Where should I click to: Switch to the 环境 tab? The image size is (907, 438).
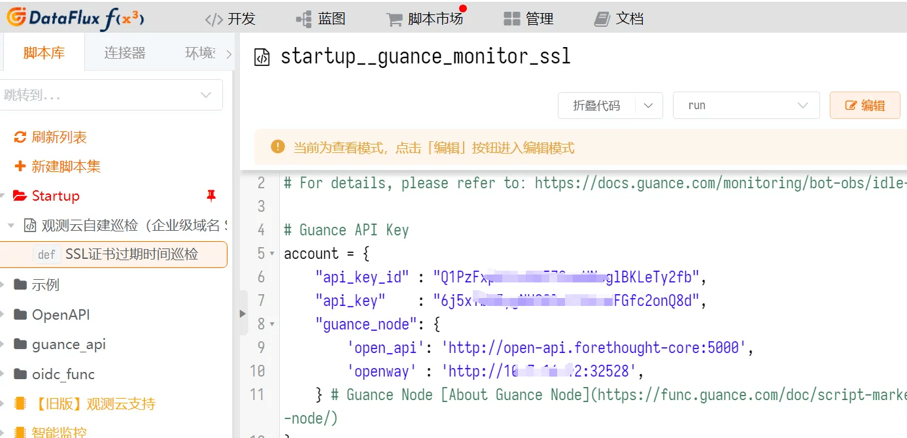point(200,53)
